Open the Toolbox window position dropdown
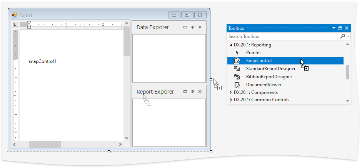Screen dimensions: 362x168 coord(334,28)
